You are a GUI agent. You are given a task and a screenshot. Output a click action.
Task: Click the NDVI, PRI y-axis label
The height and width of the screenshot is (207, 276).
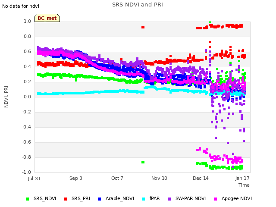pyautogui.click(x=6, y=97)
